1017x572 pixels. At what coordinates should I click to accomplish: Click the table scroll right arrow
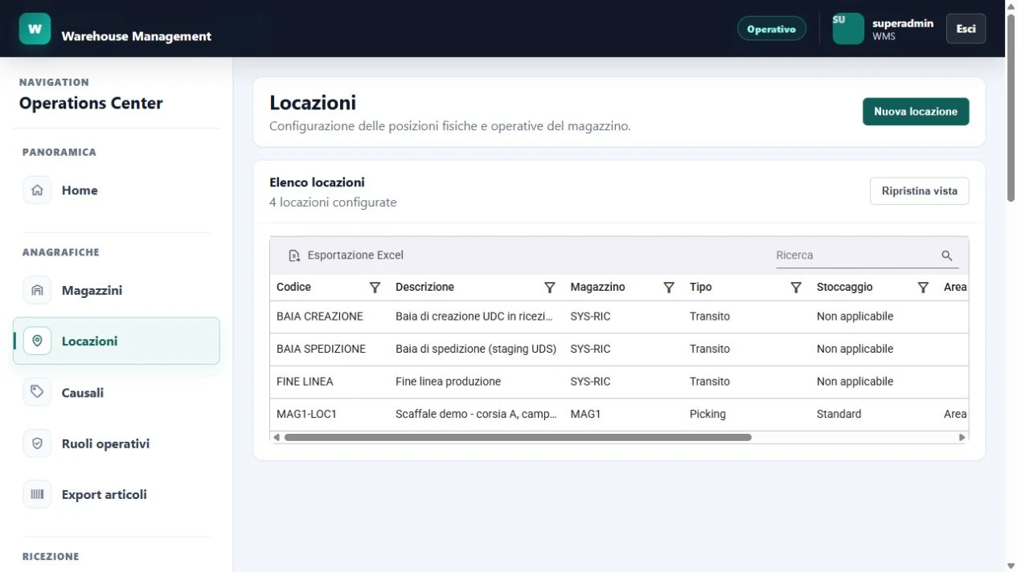point(962,438)
